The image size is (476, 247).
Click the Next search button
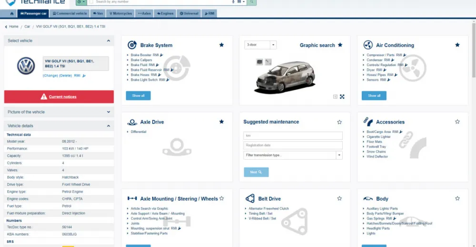(x=256, y=172)
